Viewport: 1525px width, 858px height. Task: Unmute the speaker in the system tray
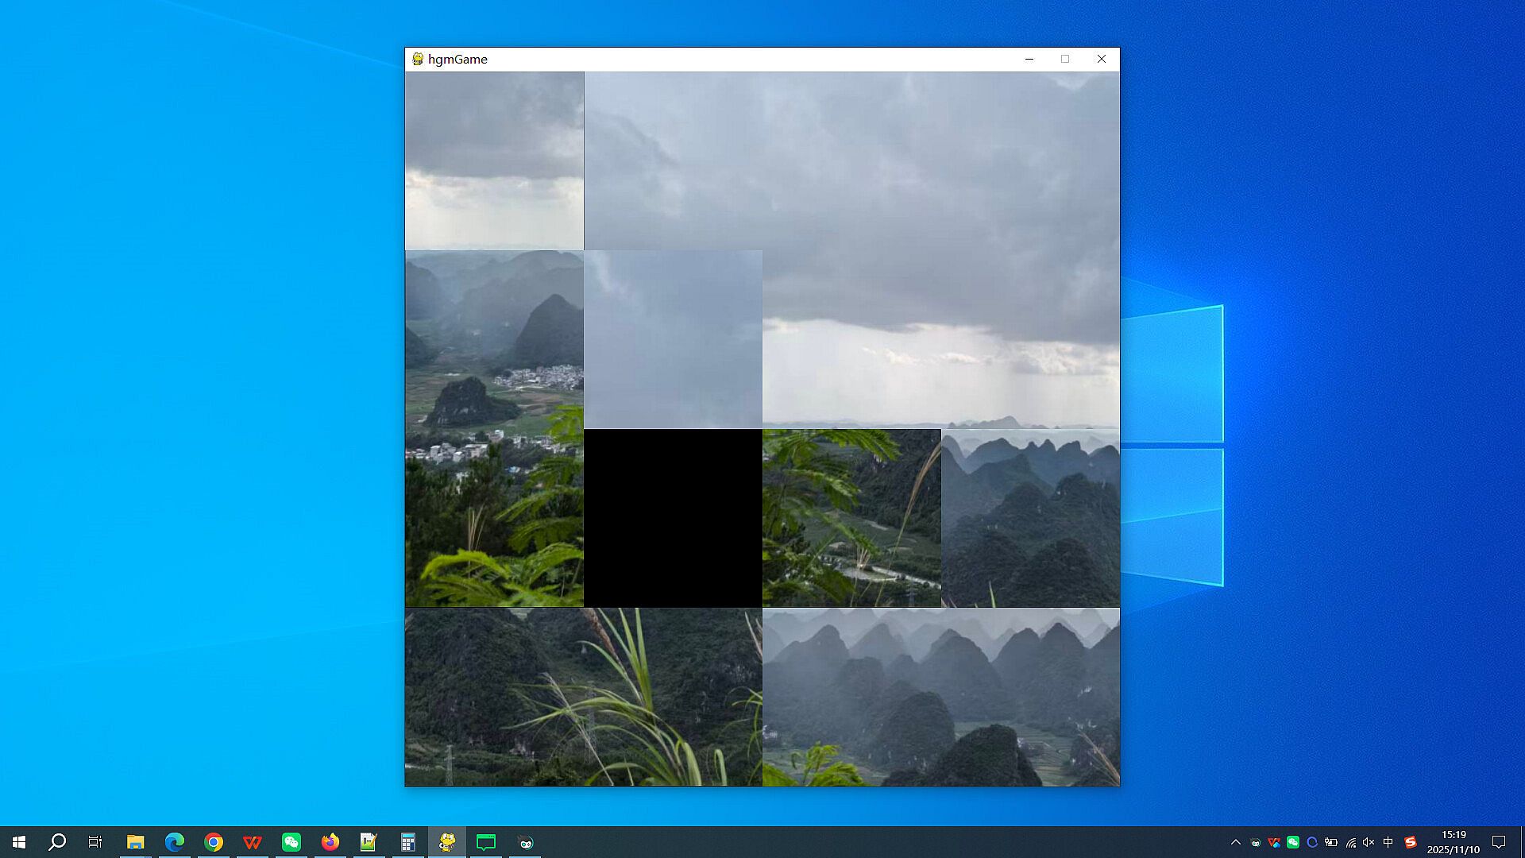click(x=1369, y=842)
